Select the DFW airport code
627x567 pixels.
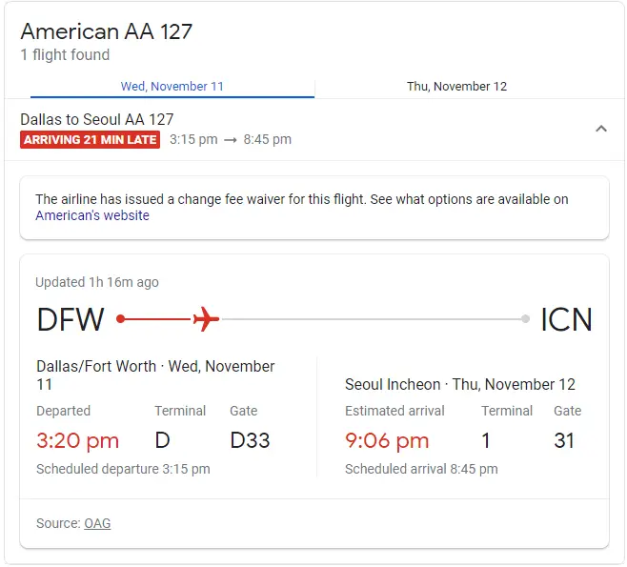tap(71, 319)
